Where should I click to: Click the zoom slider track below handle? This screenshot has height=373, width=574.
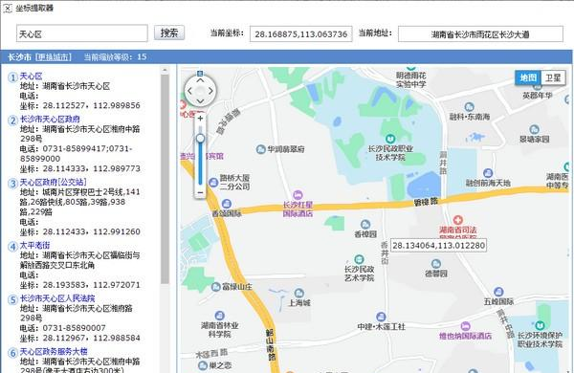click(200, 164)
